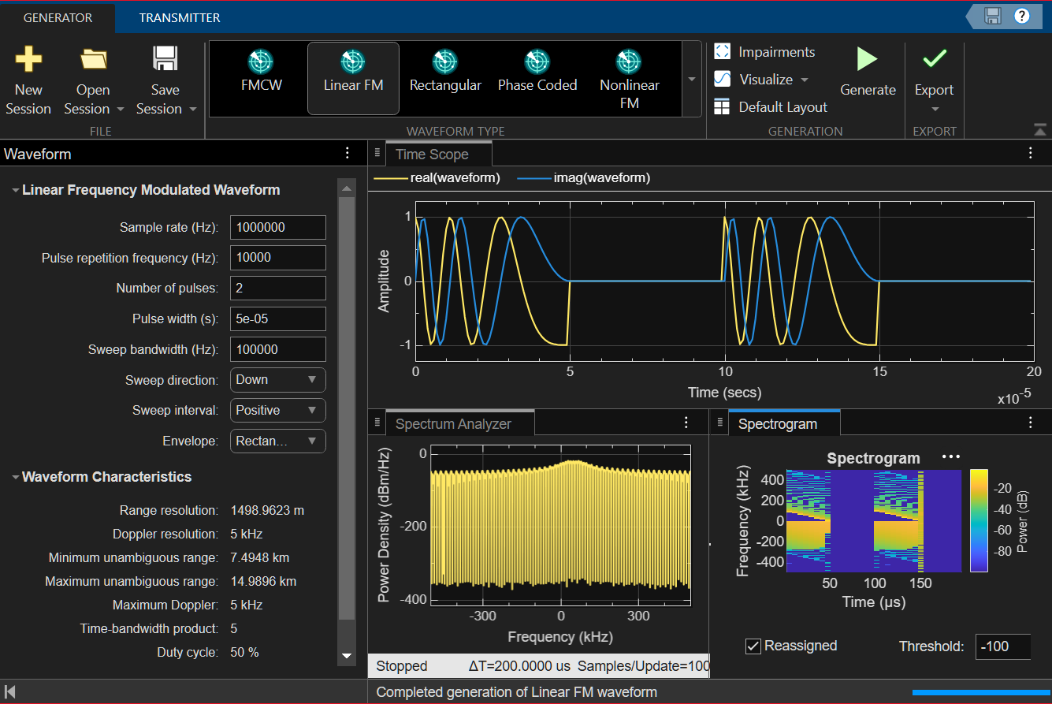1052x704 pixels.
Task: Click the Save Session icon
Action: [165, 58]
